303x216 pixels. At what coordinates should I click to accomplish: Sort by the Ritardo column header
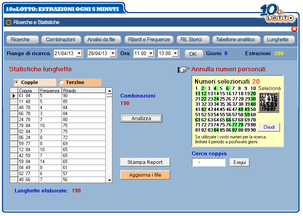pos(83,90)
